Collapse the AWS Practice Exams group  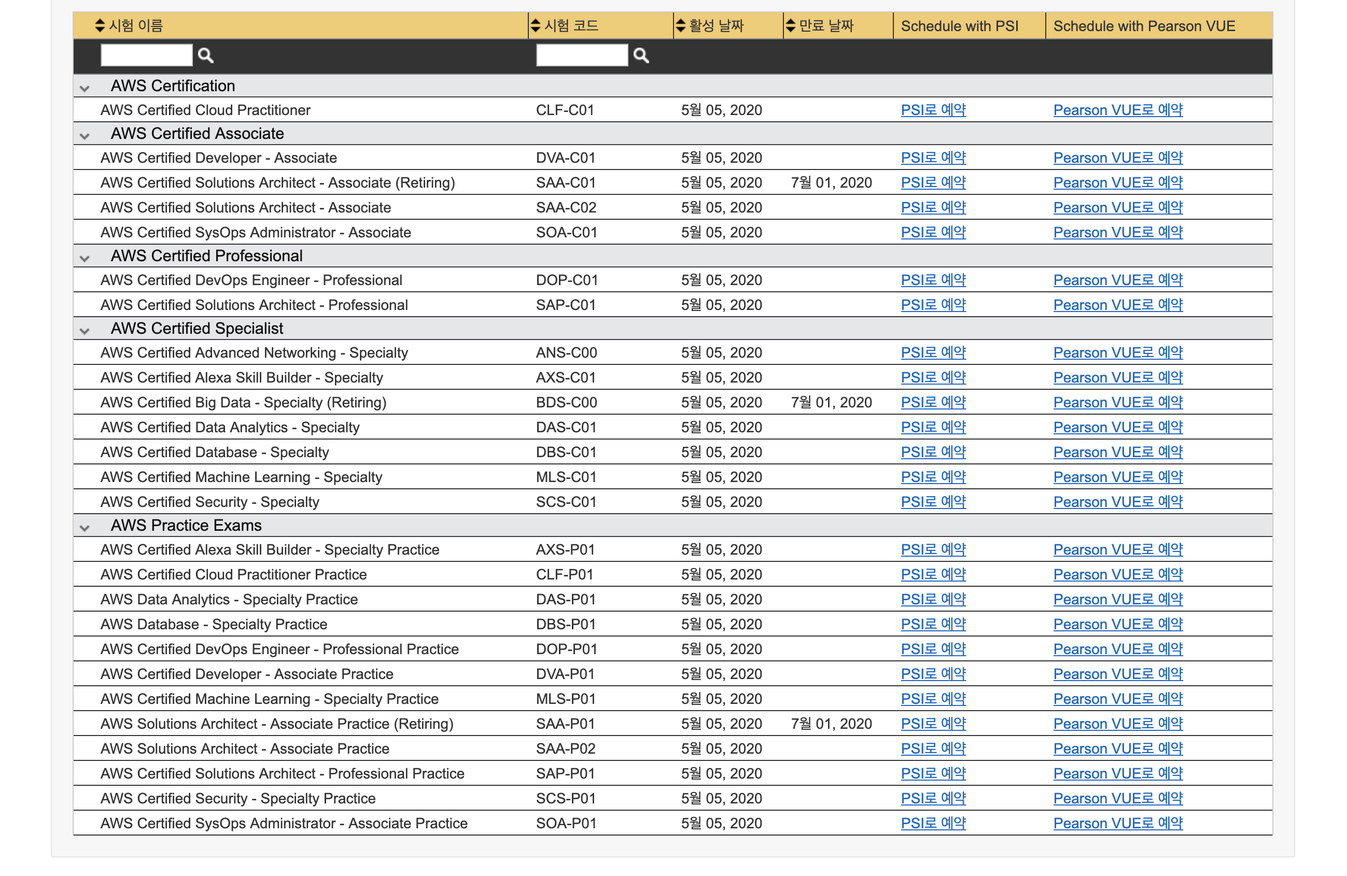pos(85,527)
